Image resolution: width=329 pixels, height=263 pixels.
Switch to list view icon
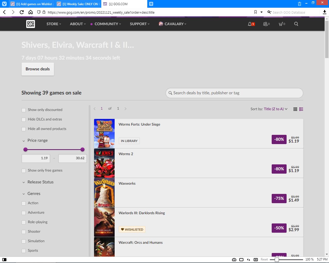coord(301,109)
